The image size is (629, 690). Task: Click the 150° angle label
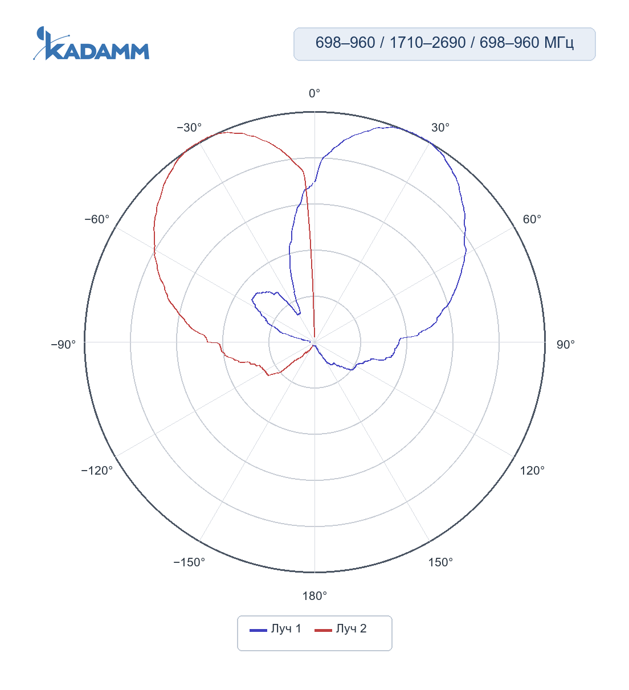[x=440, y=562]
